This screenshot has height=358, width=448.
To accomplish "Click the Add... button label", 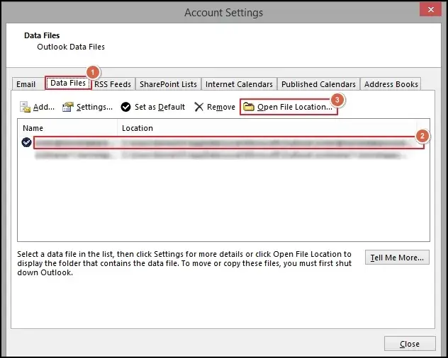I will (x=44, y=107).
